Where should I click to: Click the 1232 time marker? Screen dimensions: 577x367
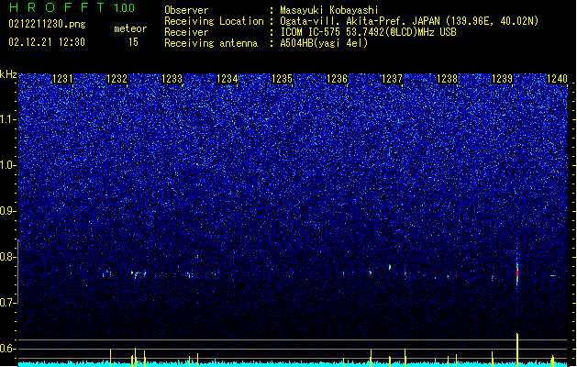pyautogui.click(x=117, y=79)
